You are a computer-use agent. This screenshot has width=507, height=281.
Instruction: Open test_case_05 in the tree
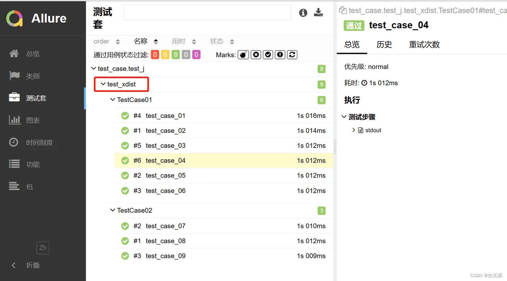[x=224, y=175]
